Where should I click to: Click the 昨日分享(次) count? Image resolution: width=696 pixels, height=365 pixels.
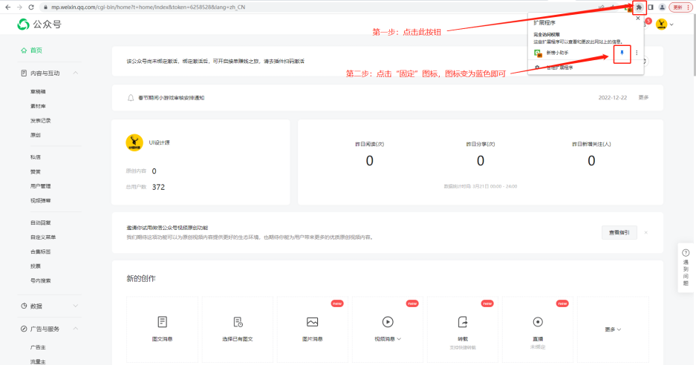tap(481, 160)
